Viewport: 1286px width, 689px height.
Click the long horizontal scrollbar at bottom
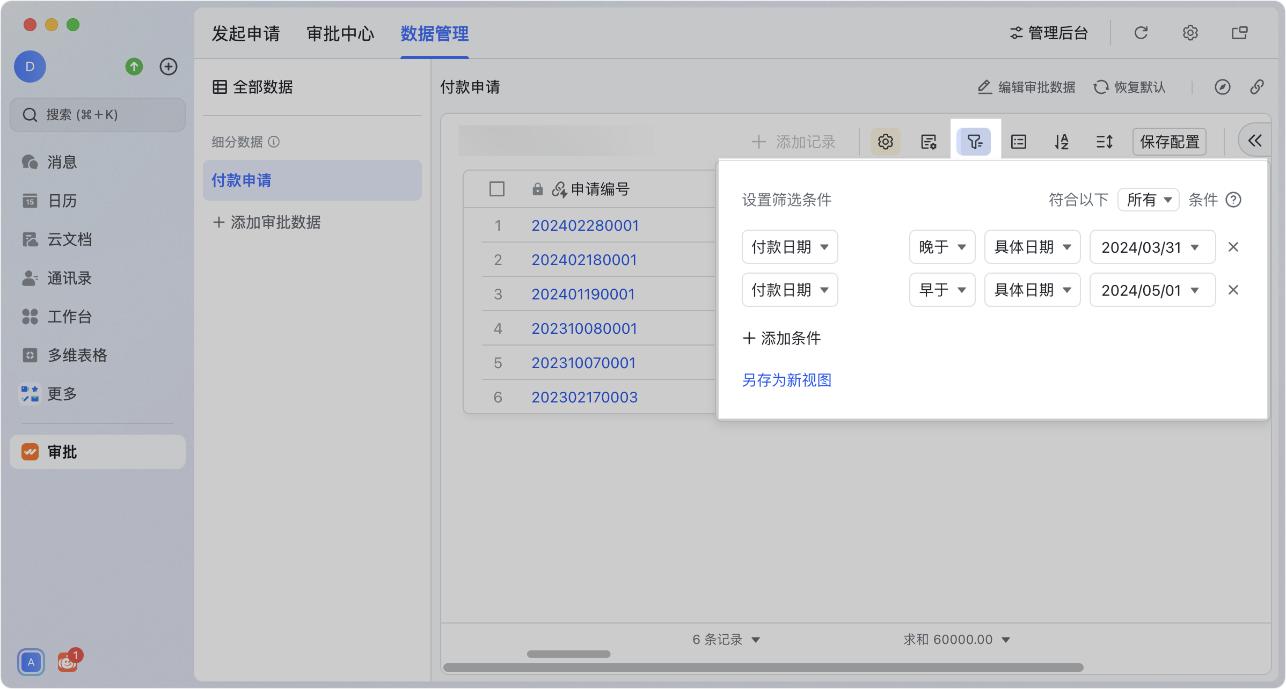763,668
